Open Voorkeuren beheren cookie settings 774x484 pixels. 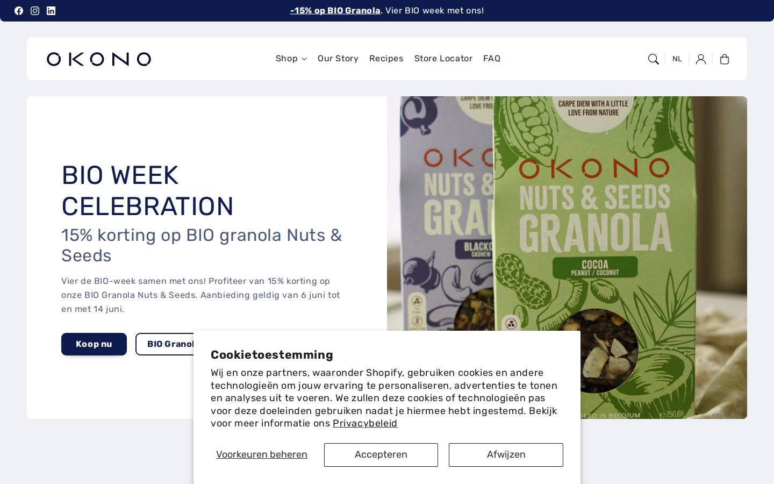(262, 455)
